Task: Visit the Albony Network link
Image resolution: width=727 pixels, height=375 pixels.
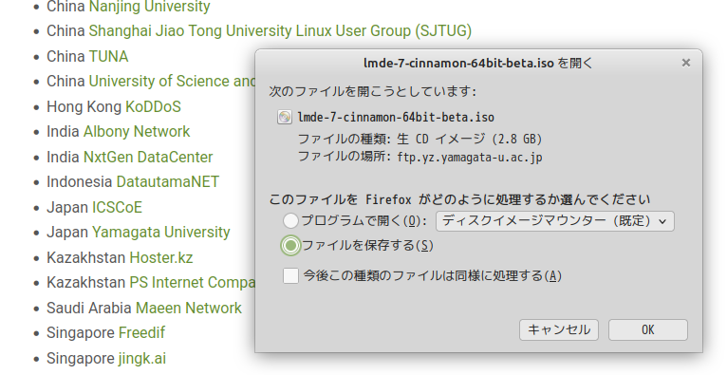Action: (137, 131)
